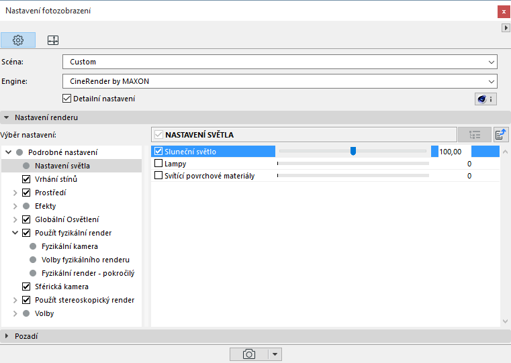Select Fyzikální kamera item
This screenshot has height=363, width=511.
click(69, 246)
